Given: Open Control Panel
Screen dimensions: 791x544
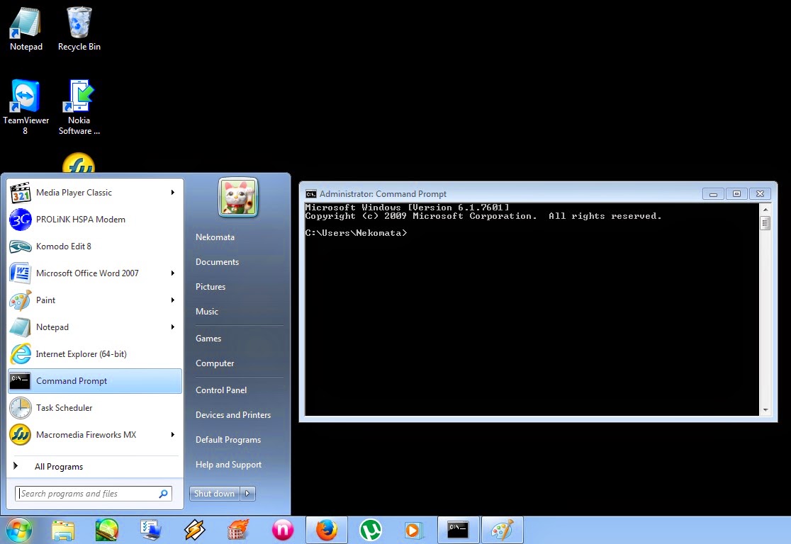Looking at the screenshot, I should pos(221,390).
